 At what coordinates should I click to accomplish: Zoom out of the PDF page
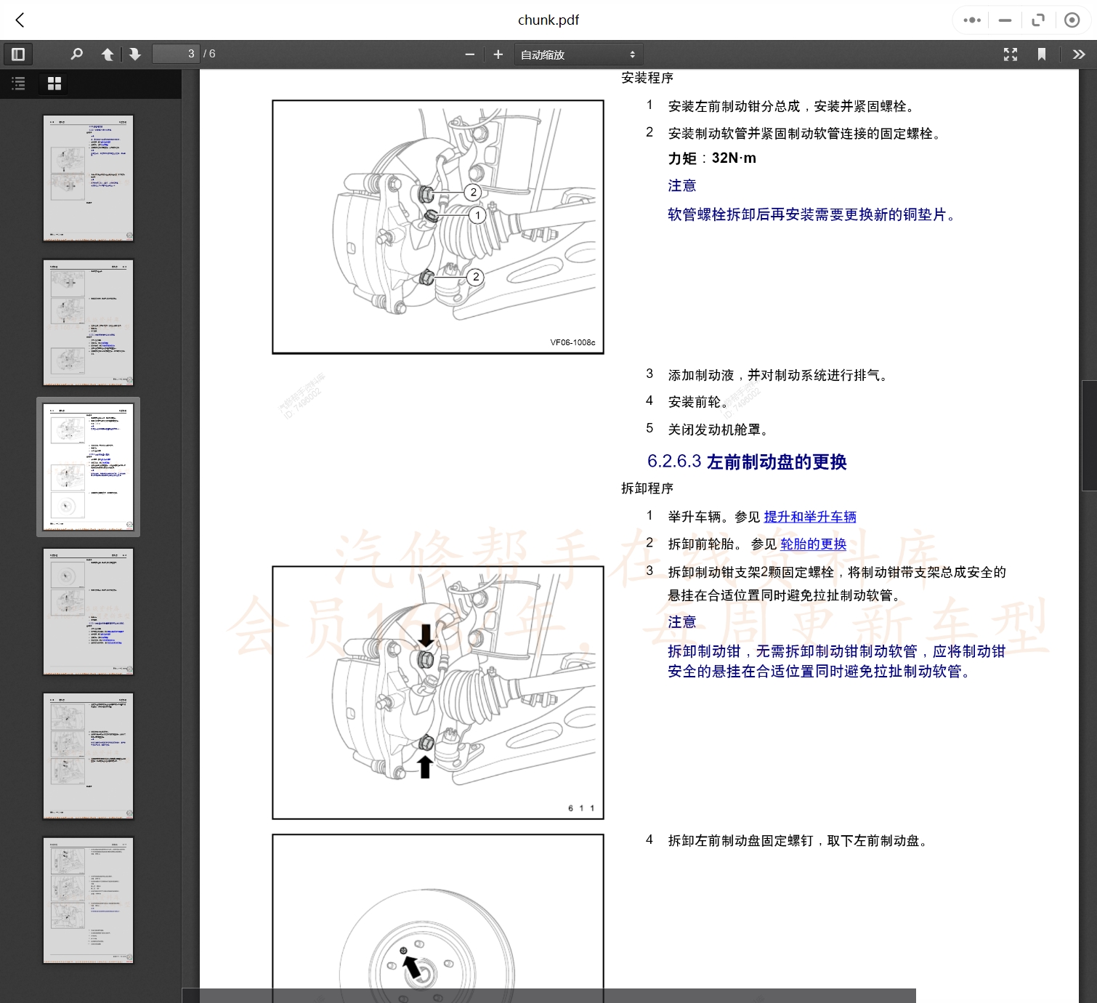tap(470, 54)
